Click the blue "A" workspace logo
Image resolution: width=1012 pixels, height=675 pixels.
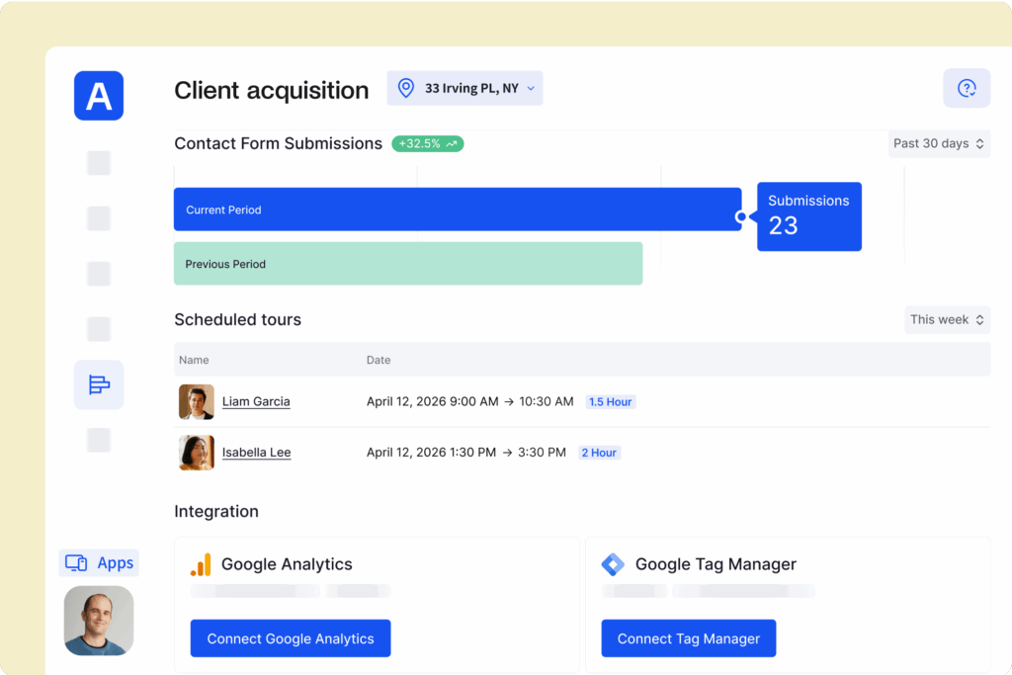pyautogui.click(x=98, y=95)
